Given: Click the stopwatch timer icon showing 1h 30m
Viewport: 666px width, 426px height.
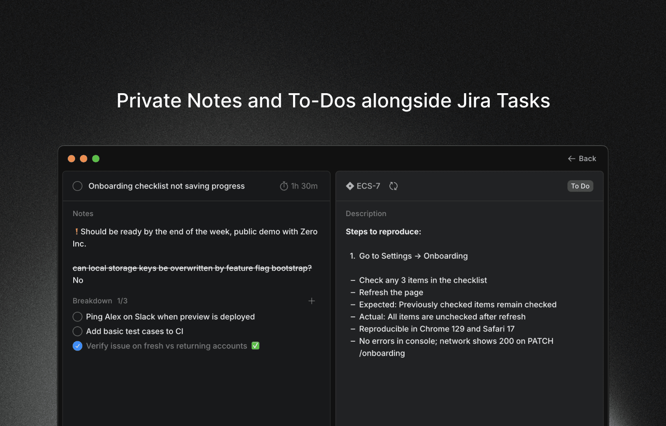Looking at the screenshot, I should click(x=285, y=186).
